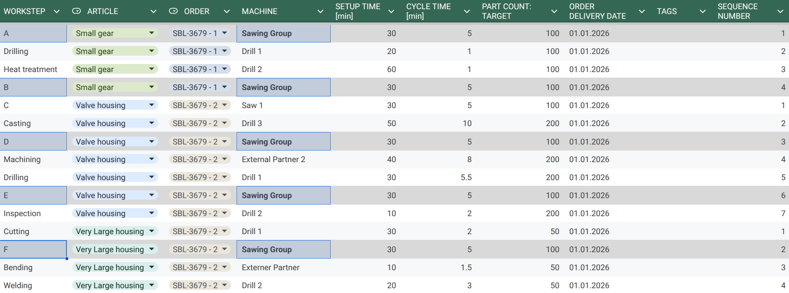Open the CYCLE TIME column chevron
This screenshot has height=293, width=789.
click(467, 12)
